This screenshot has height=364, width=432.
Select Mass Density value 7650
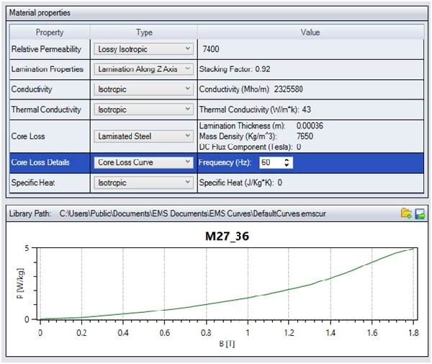coord(305,136)
